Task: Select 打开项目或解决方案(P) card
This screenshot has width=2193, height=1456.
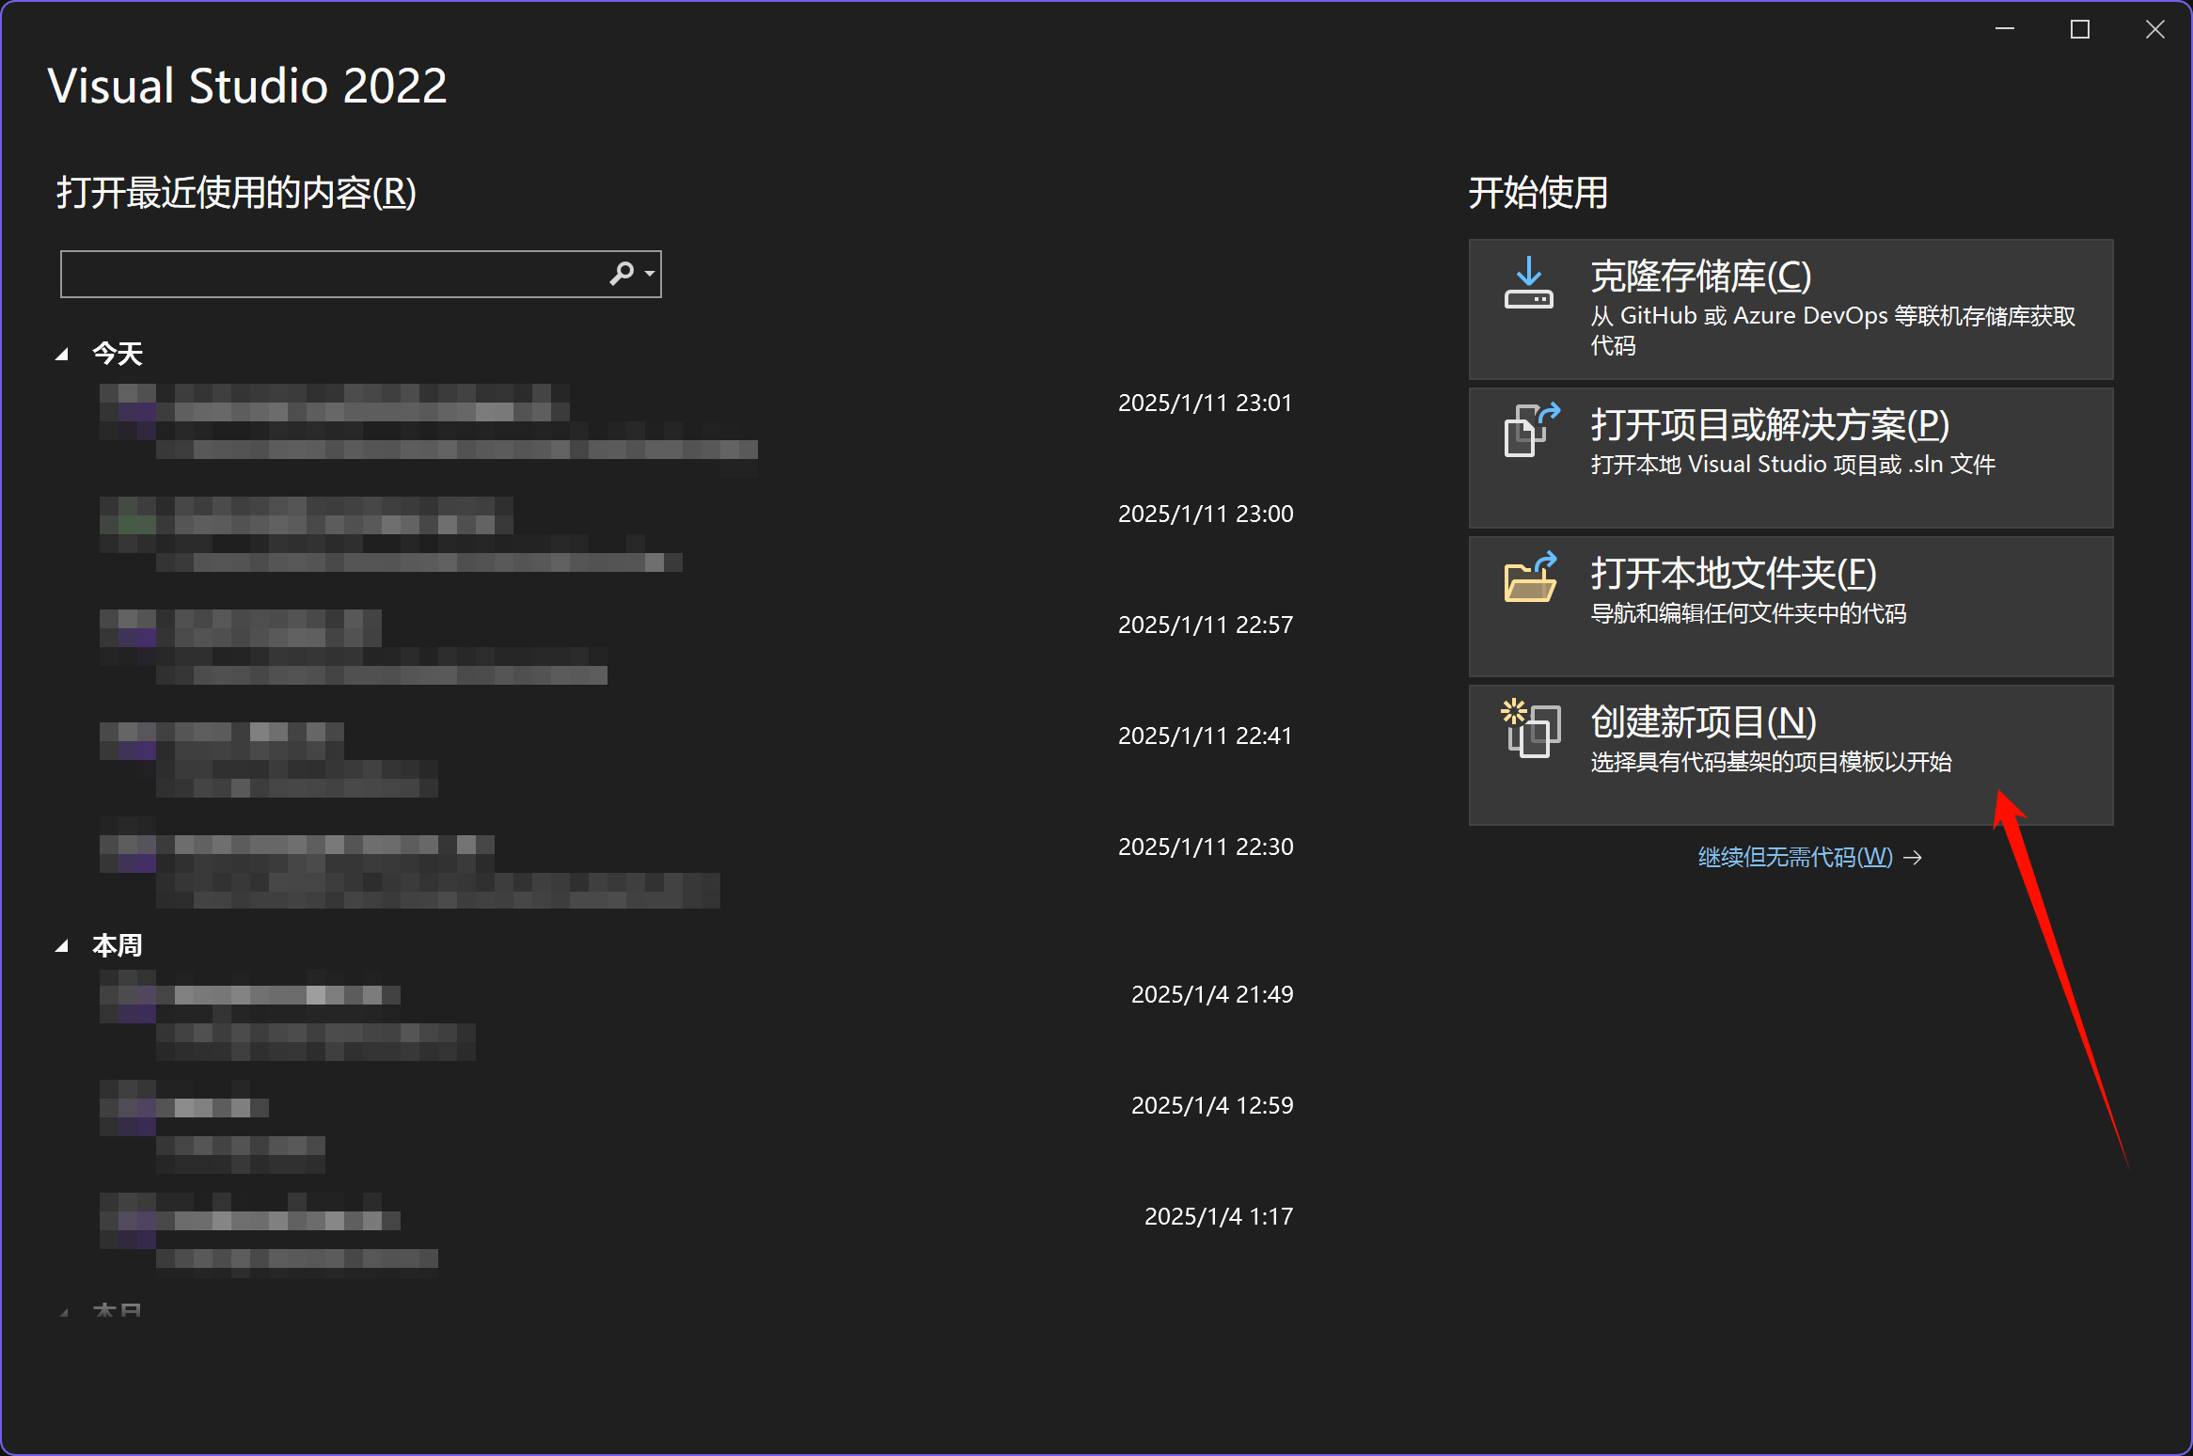Action: [x=1791, y=458]
